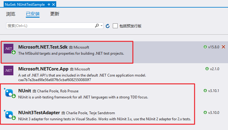
Task: Click version text v2.1.0
Action: pos(215,69)
